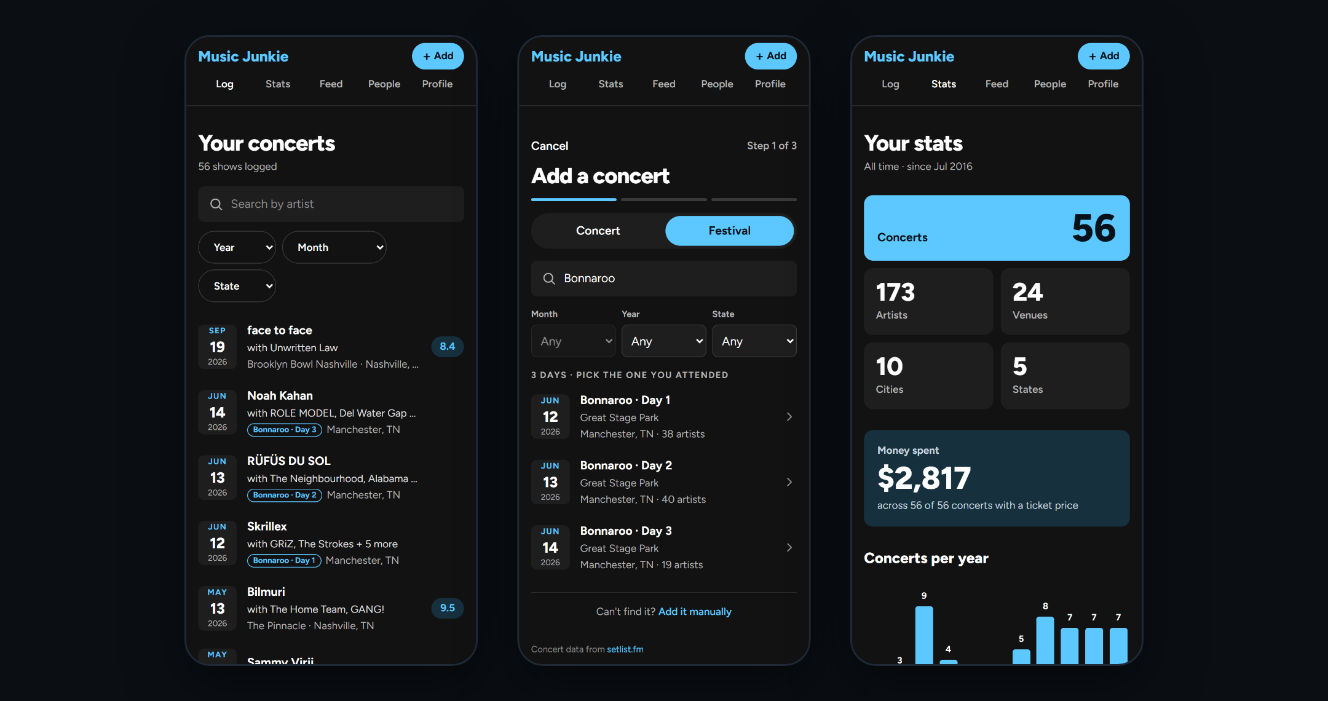Click the 173 Artists stat card
This screenshot has width=1328, height=701.
pos(928,301)
